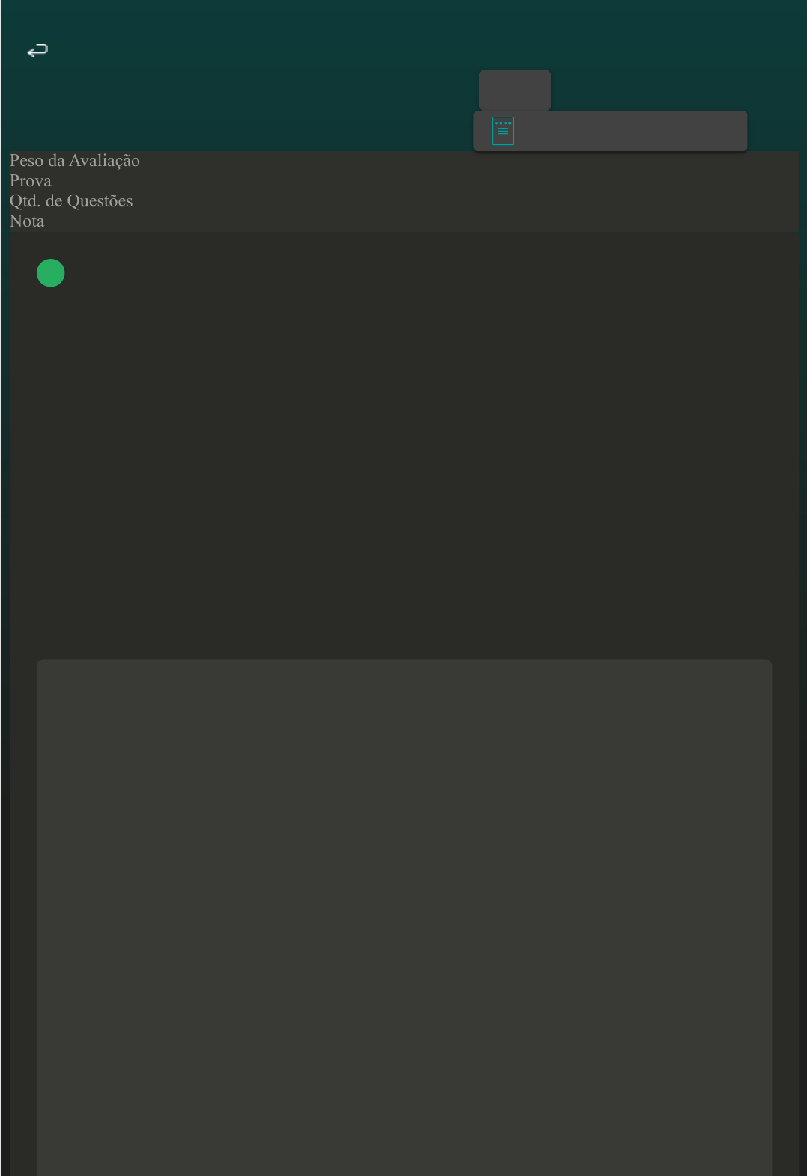The image size is (807, 1176).
Task: Select the Nota label
Action: pos(27,221)
